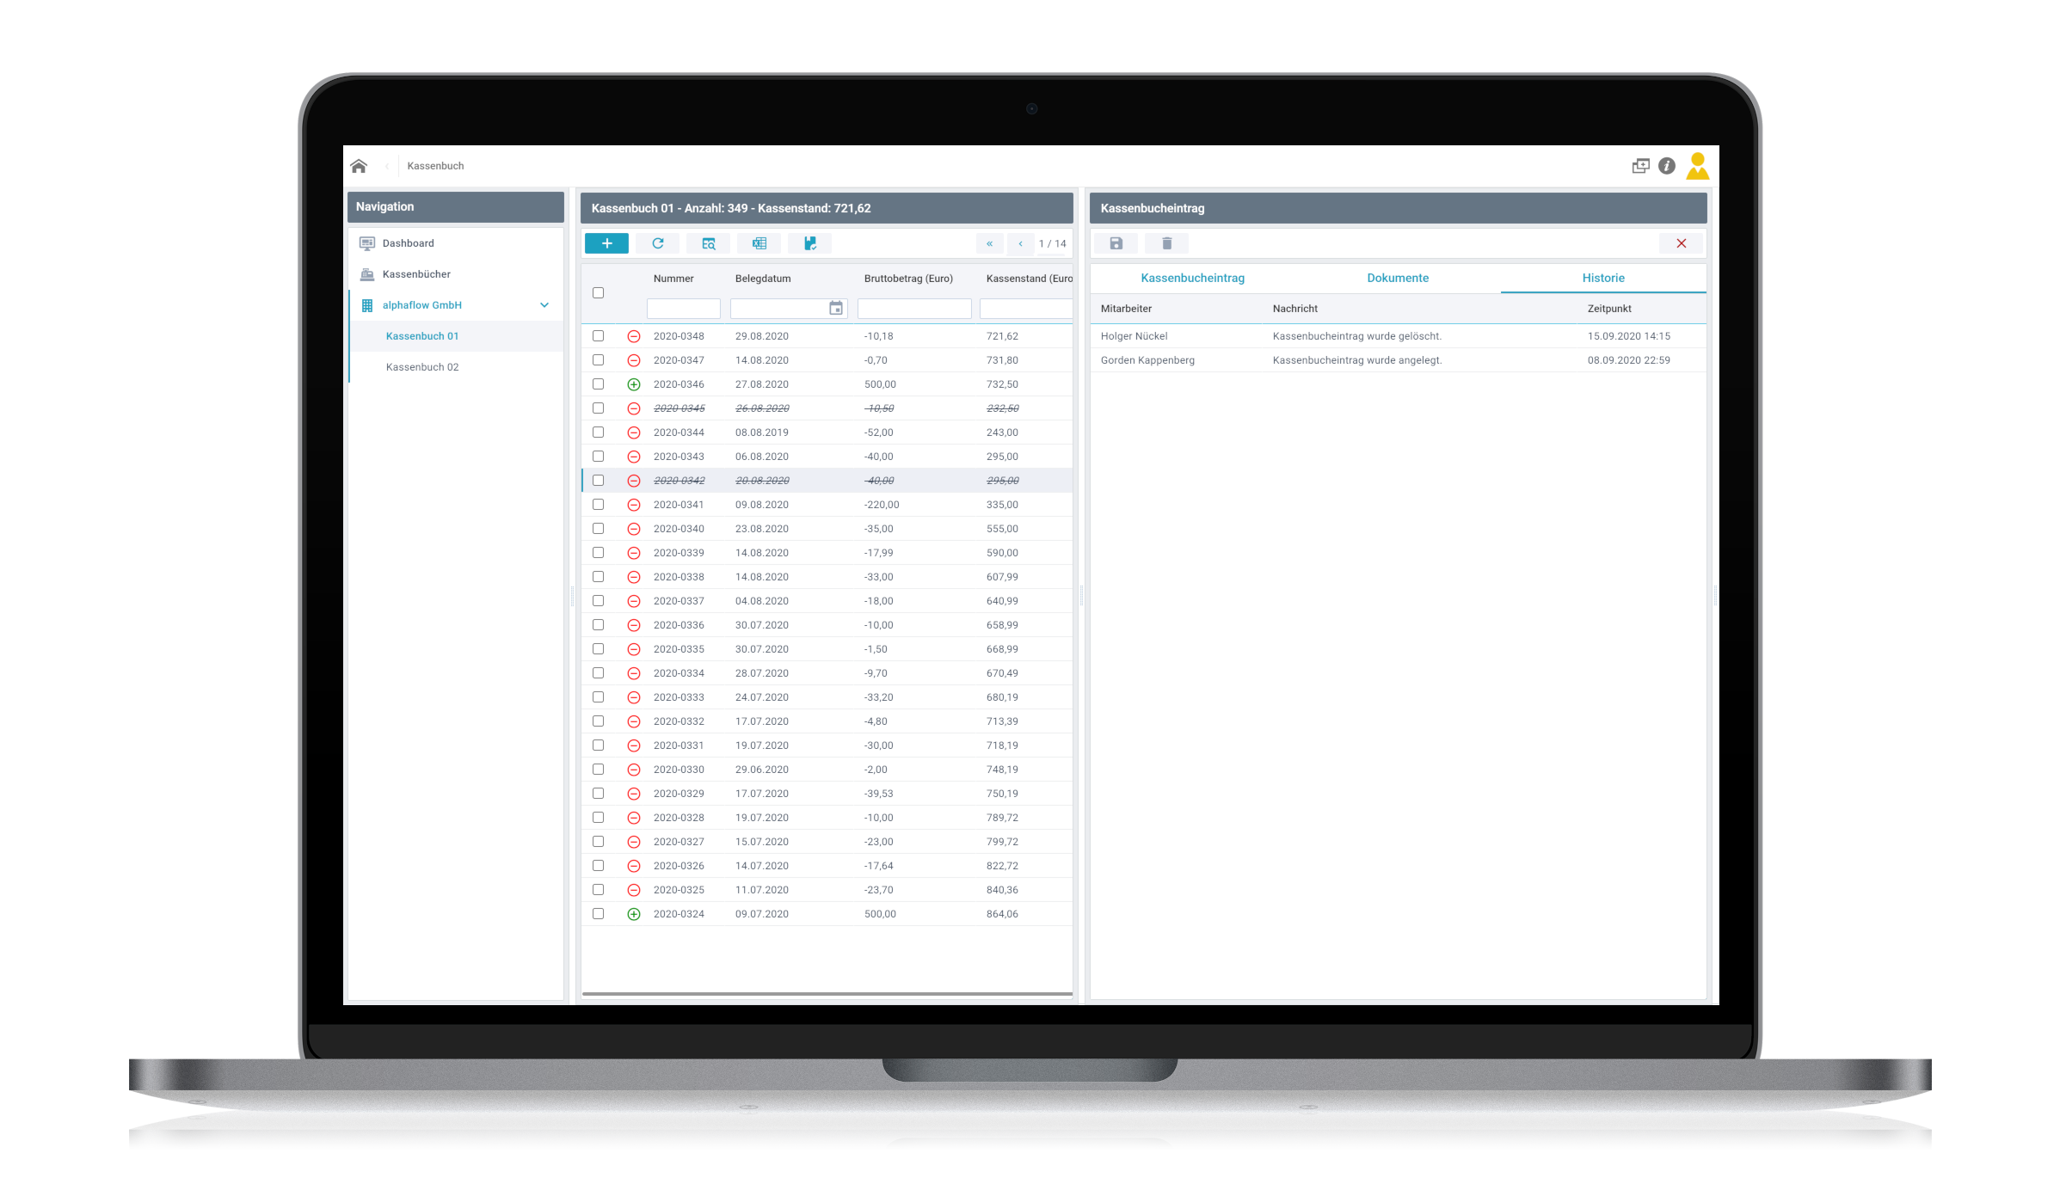
Task: Click the export to Excel icon
Action: [759, 243]
